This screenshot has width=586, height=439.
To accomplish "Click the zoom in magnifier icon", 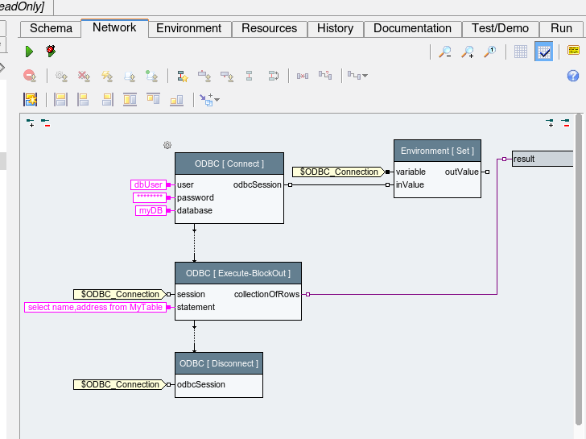I will 467,52.
